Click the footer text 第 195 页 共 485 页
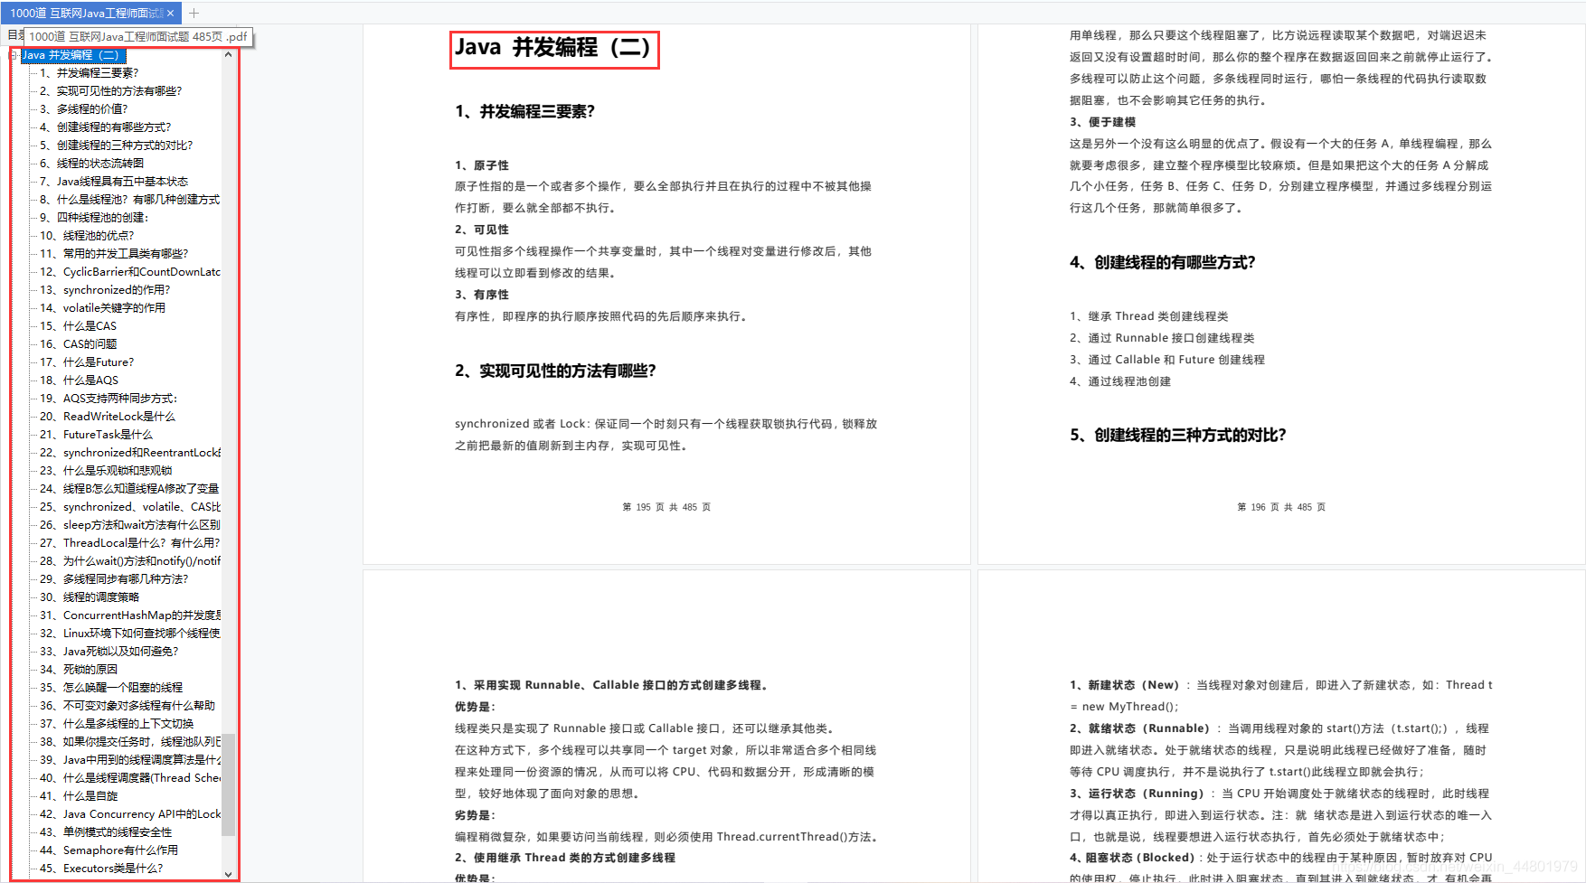 (x=666, y=507)
